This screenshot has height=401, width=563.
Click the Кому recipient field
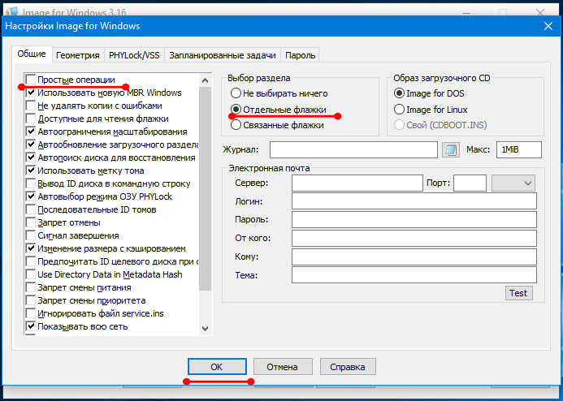coord(414,257)
